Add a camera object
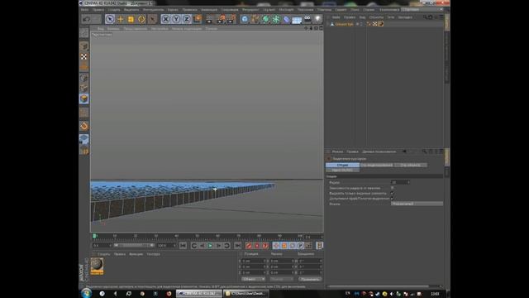The width and height of the screenshot is (529, 298). pos(307,19)
